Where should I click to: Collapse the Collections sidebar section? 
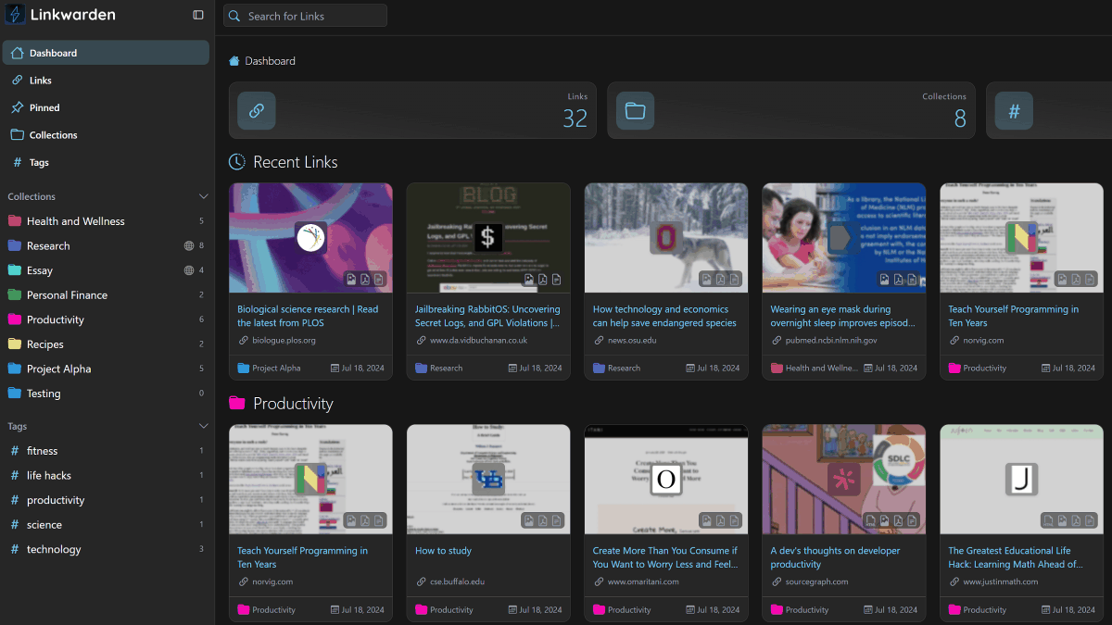(204, 196)
